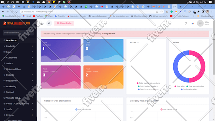Open WhatsApp from the taskbar
The image size is (215, 121).
coord(64,2)
